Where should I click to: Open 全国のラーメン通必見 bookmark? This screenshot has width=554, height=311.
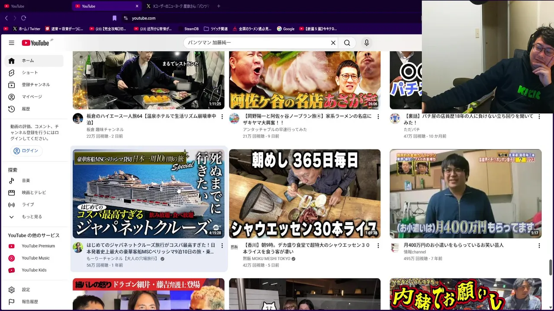click(x=252, y=29)
